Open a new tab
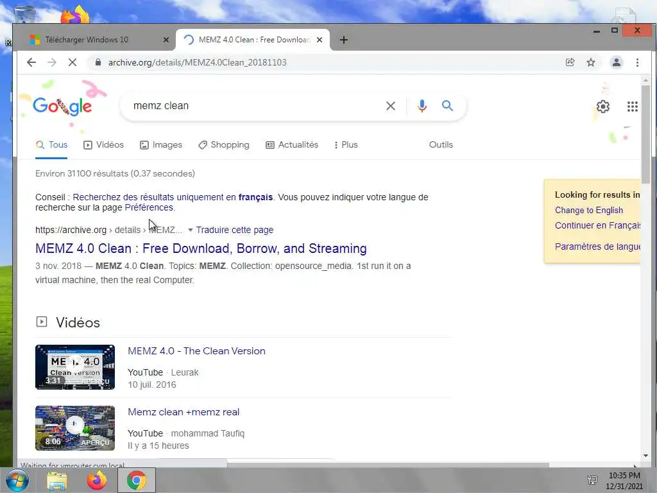Screen dimensions: 657x493 [344, 40]
